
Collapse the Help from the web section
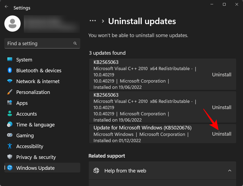(x=230, y=171)
